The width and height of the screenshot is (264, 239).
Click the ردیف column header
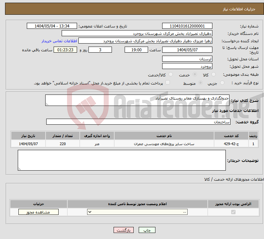click(253, 136)
